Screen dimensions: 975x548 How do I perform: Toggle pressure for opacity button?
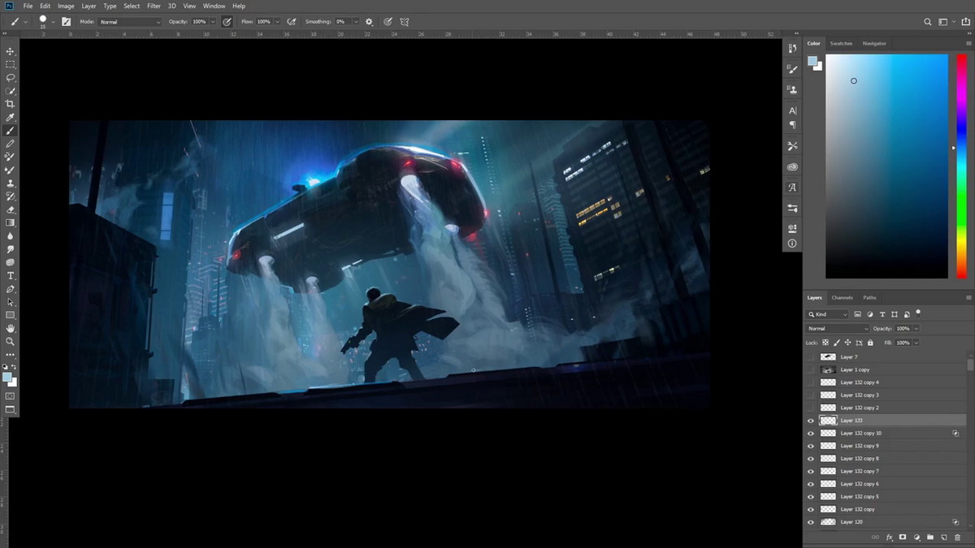(x=227, y=22)
